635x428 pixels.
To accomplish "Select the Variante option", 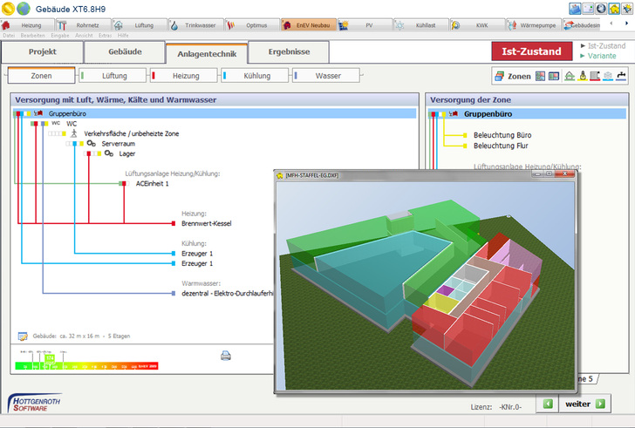I will pyautogui.click(x=602, y=56).
